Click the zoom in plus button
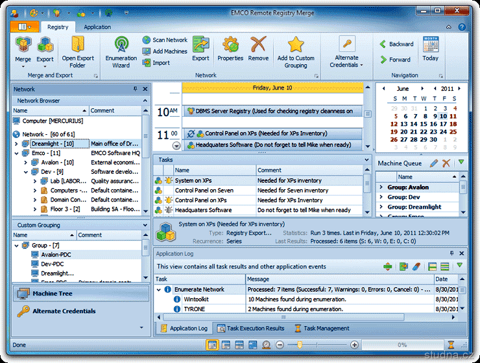This screenshot has height=363, width=480. 354,345
